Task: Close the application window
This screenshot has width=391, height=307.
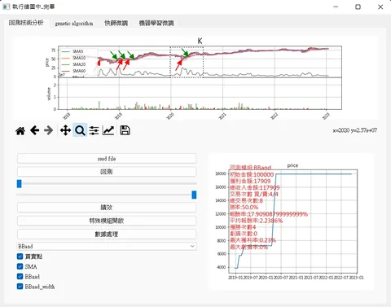Action: tap(380, 7)
